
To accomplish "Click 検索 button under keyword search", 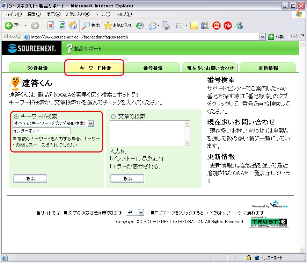I will tap(30, 178).
